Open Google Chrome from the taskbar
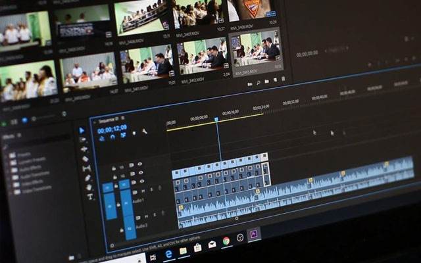 click(x=226, y=241)
